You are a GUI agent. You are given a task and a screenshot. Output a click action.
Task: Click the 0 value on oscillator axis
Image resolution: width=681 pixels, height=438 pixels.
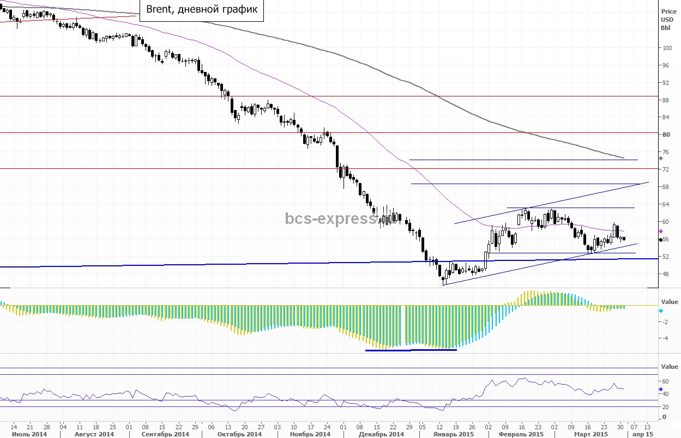pyautogui.click(x=664, y=417)
